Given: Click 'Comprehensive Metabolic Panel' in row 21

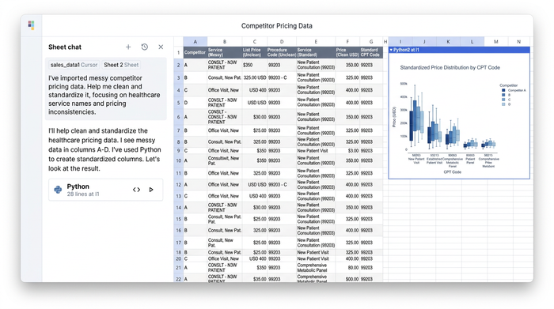Looking at the screenshot, I should (x=316, y=268).
